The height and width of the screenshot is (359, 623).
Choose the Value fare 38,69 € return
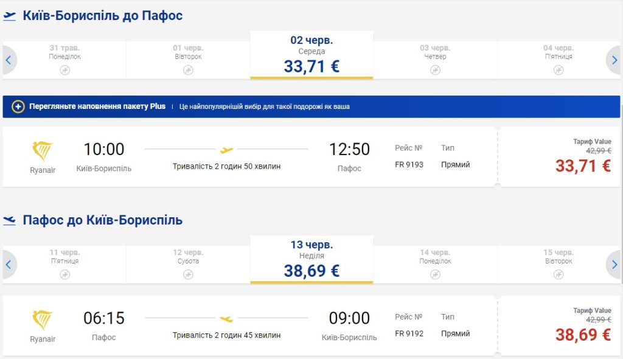582,334
